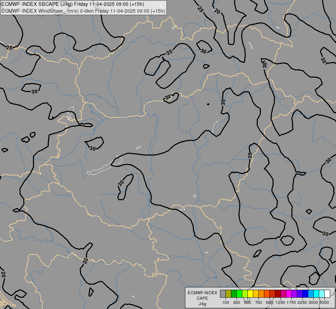Pick the pale cyan legend swatch
Viewport: 336px width, 309px height.
(x=322, y=294)
